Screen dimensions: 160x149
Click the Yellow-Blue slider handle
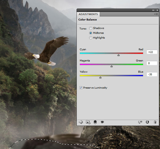pyautogui.click(x=101, y=78)
